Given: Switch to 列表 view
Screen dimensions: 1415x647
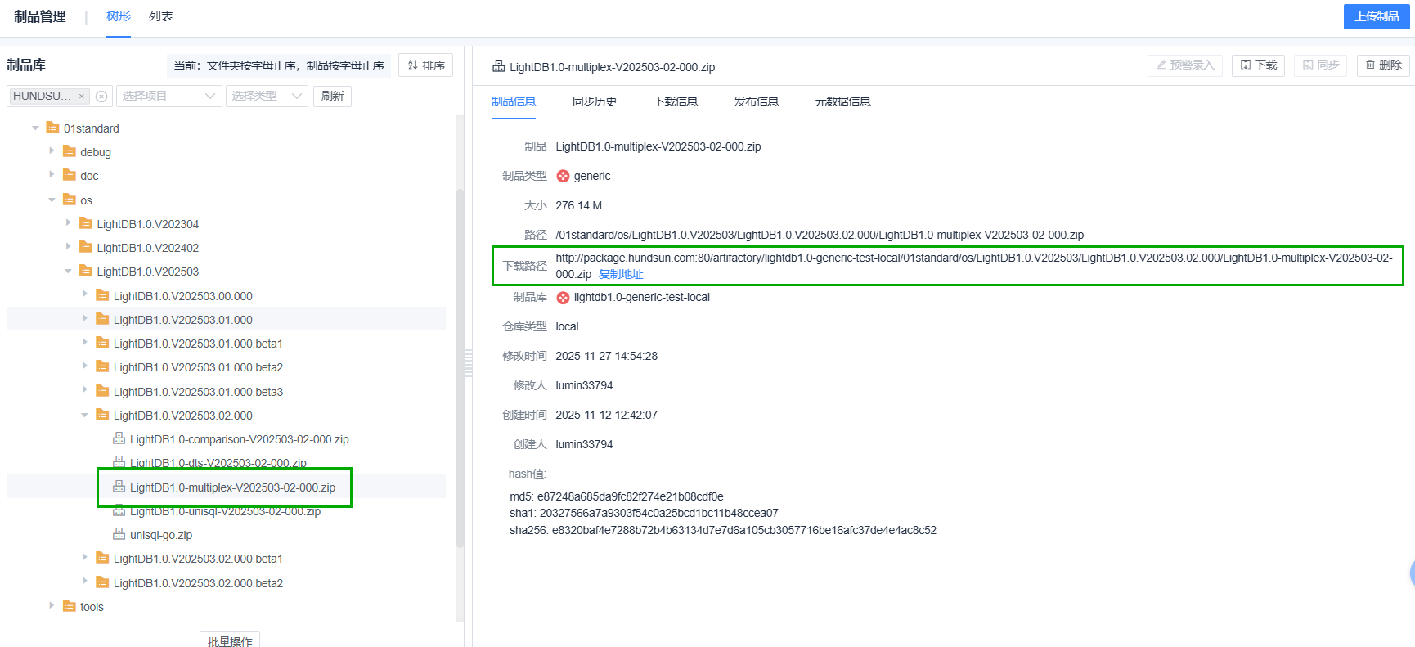Looking at the screenshot, I should [161, 16].
